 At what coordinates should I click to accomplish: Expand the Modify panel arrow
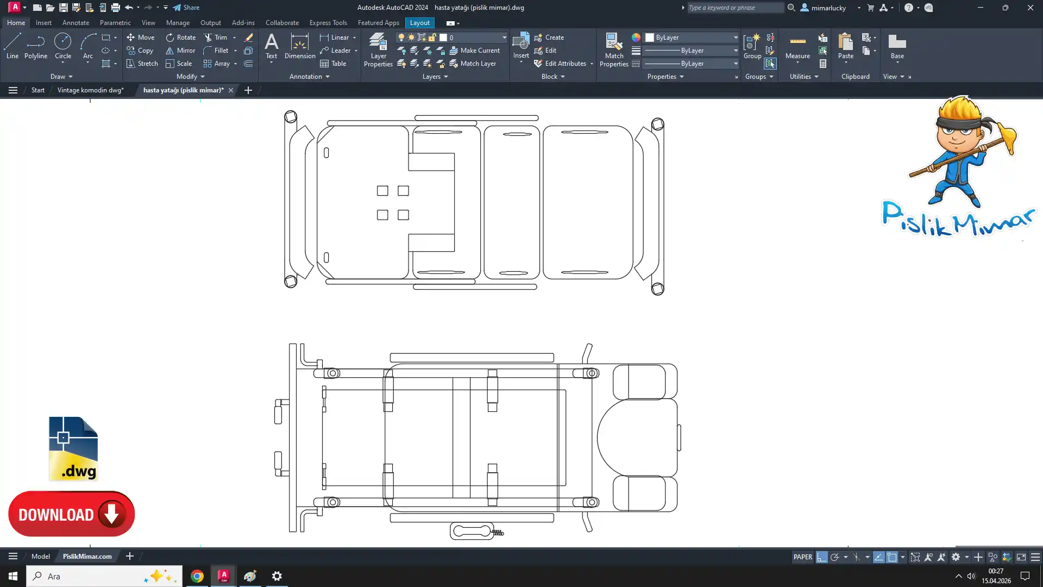pyautogui.click(x=203, y=77)
